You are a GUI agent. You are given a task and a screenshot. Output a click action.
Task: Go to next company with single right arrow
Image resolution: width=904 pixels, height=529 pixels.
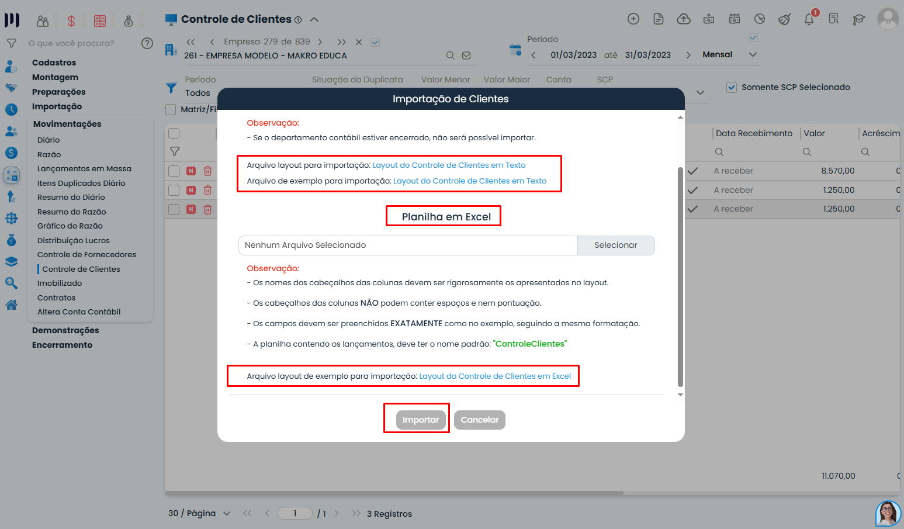coord(320,42)
